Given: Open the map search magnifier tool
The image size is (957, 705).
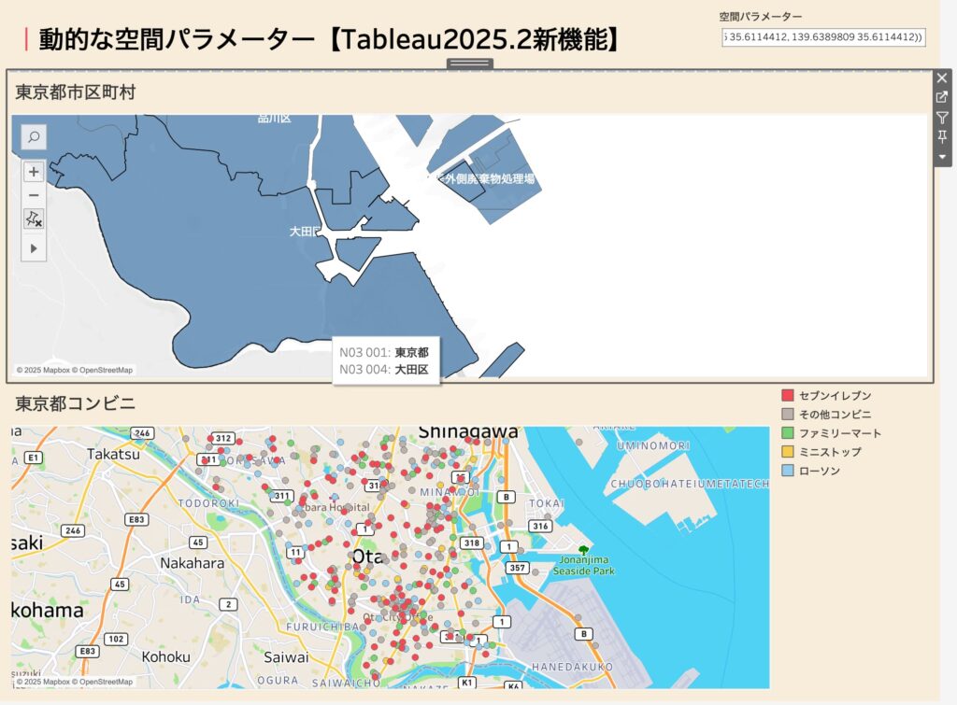Looking at the screenshot, I should coord(34,137).
